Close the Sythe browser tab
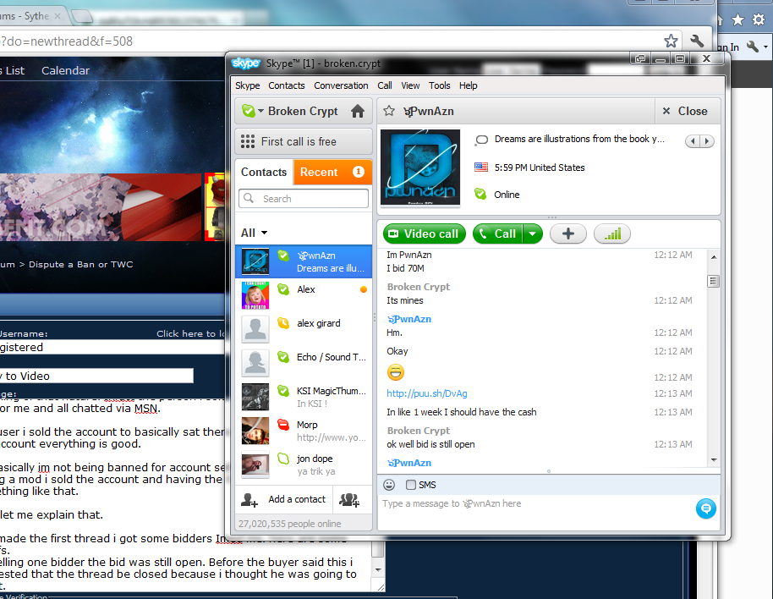 58,16
